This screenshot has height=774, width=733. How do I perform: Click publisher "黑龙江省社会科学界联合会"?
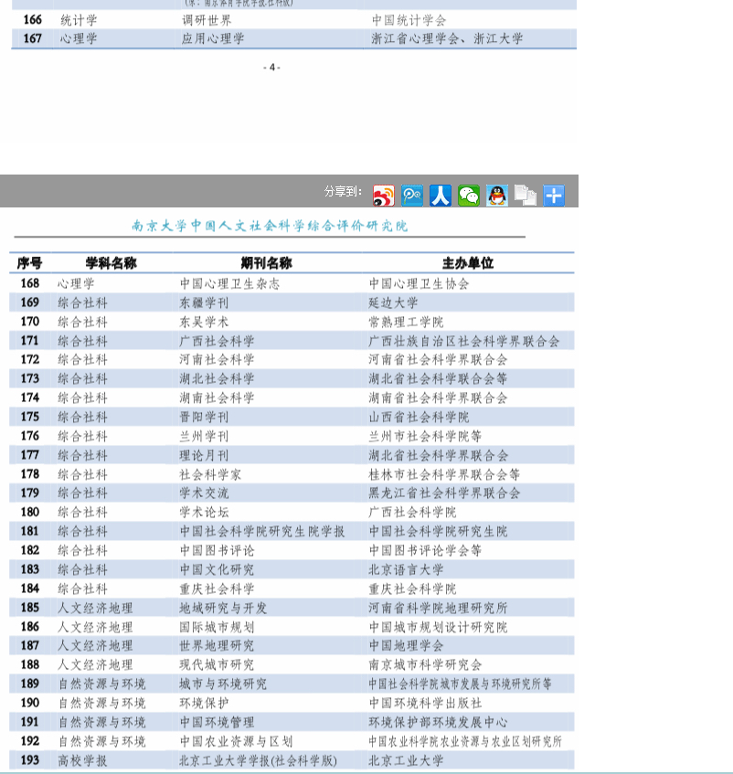tap(444, 493)
